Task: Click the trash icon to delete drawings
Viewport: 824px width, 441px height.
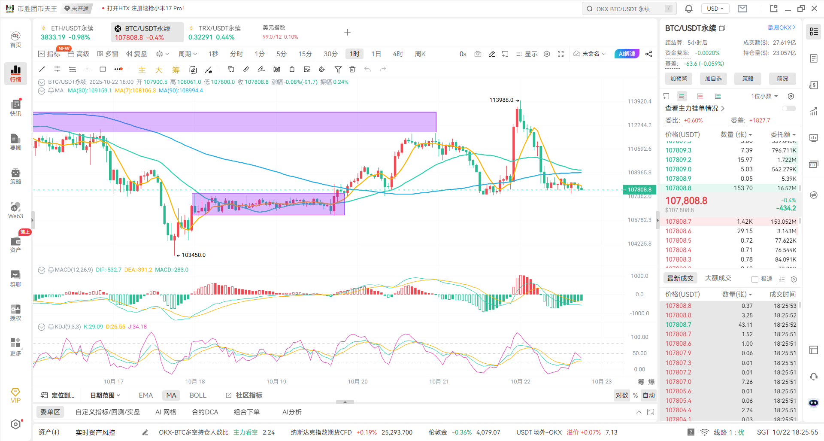Action: [x=352, y=69]
